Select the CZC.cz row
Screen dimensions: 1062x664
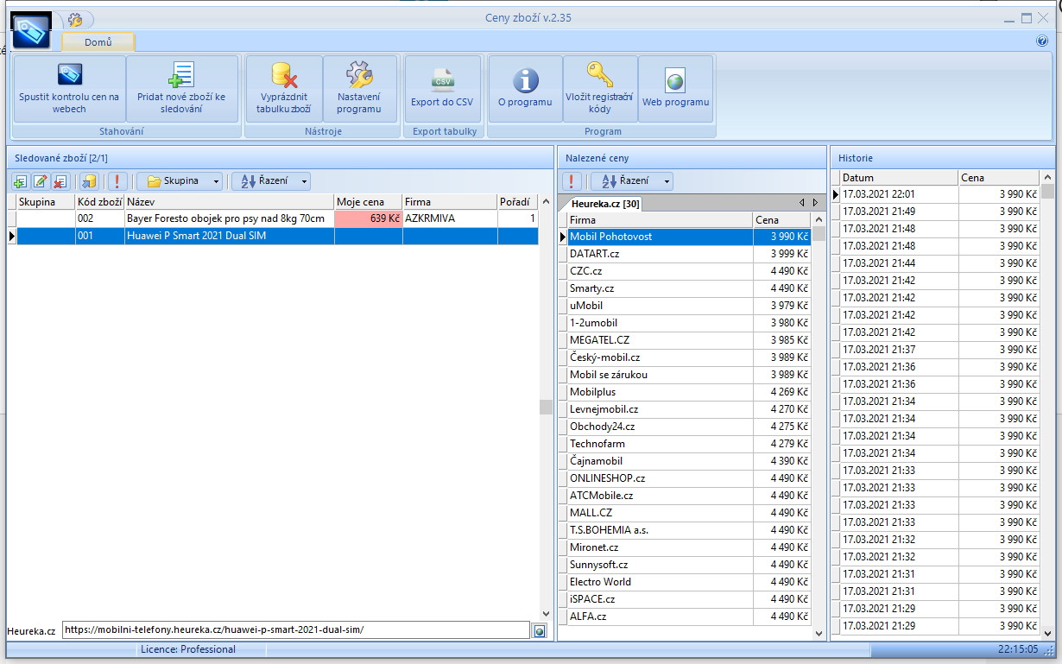[x=685, y=271]
